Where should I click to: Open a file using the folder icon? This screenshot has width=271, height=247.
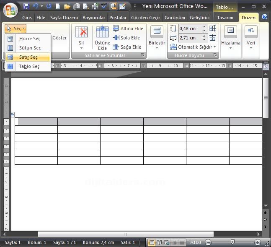click(x=67, y=7)
